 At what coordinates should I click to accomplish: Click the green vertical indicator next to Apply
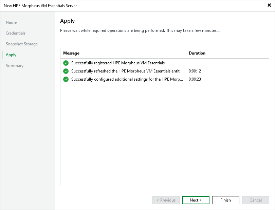(x=2, y=55)
